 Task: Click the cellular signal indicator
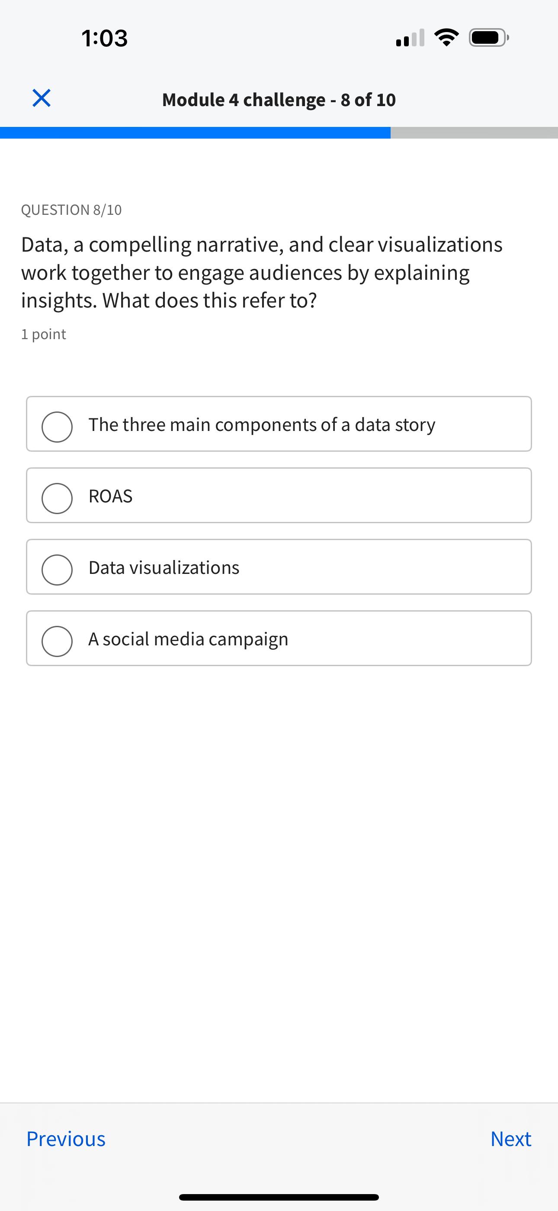pos(410,39)
